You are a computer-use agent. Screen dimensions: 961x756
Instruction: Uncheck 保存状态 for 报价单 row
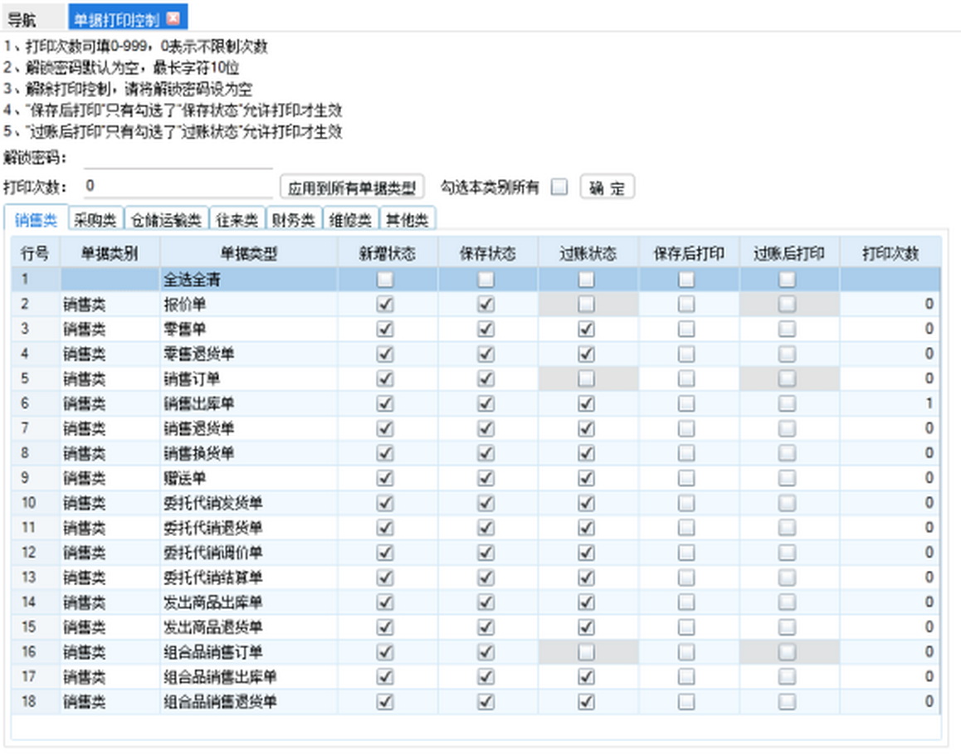click(485, 305)
